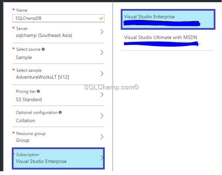The height and width of the screenshot is (175, 222).
Task: Expand the Server row chevron
Action: 102,32
